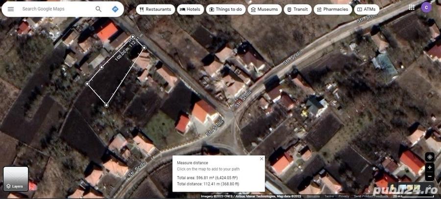
Task: Open Directions with the blue arrow icon
Action: [115, 9]
